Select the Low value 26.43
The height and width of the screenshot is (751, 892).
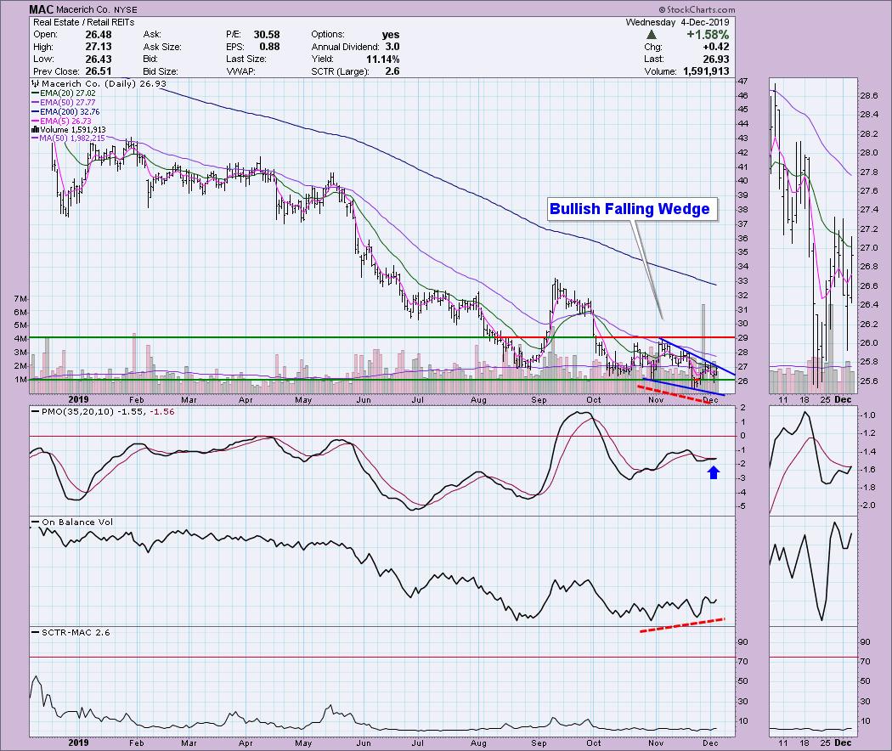98,59
